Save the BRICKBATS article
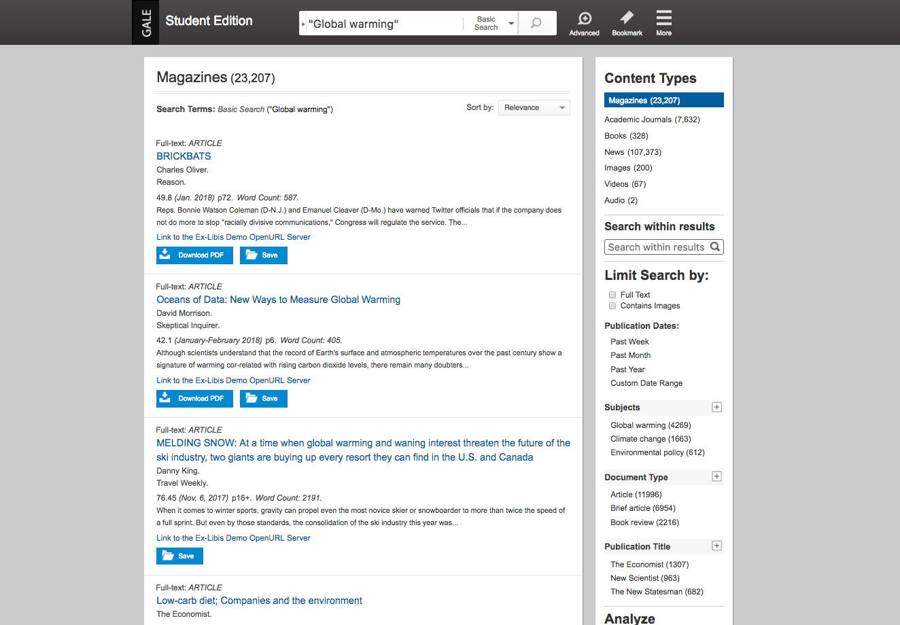900x625 pixels. tap(264, 255)
